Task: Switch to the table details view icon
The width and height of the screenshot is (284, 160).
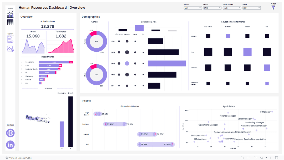Action: 10,22
